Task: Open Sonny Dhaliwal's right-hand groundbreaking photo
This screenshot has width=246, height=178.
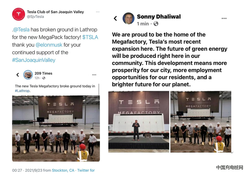Action: [x=201, y=122]
